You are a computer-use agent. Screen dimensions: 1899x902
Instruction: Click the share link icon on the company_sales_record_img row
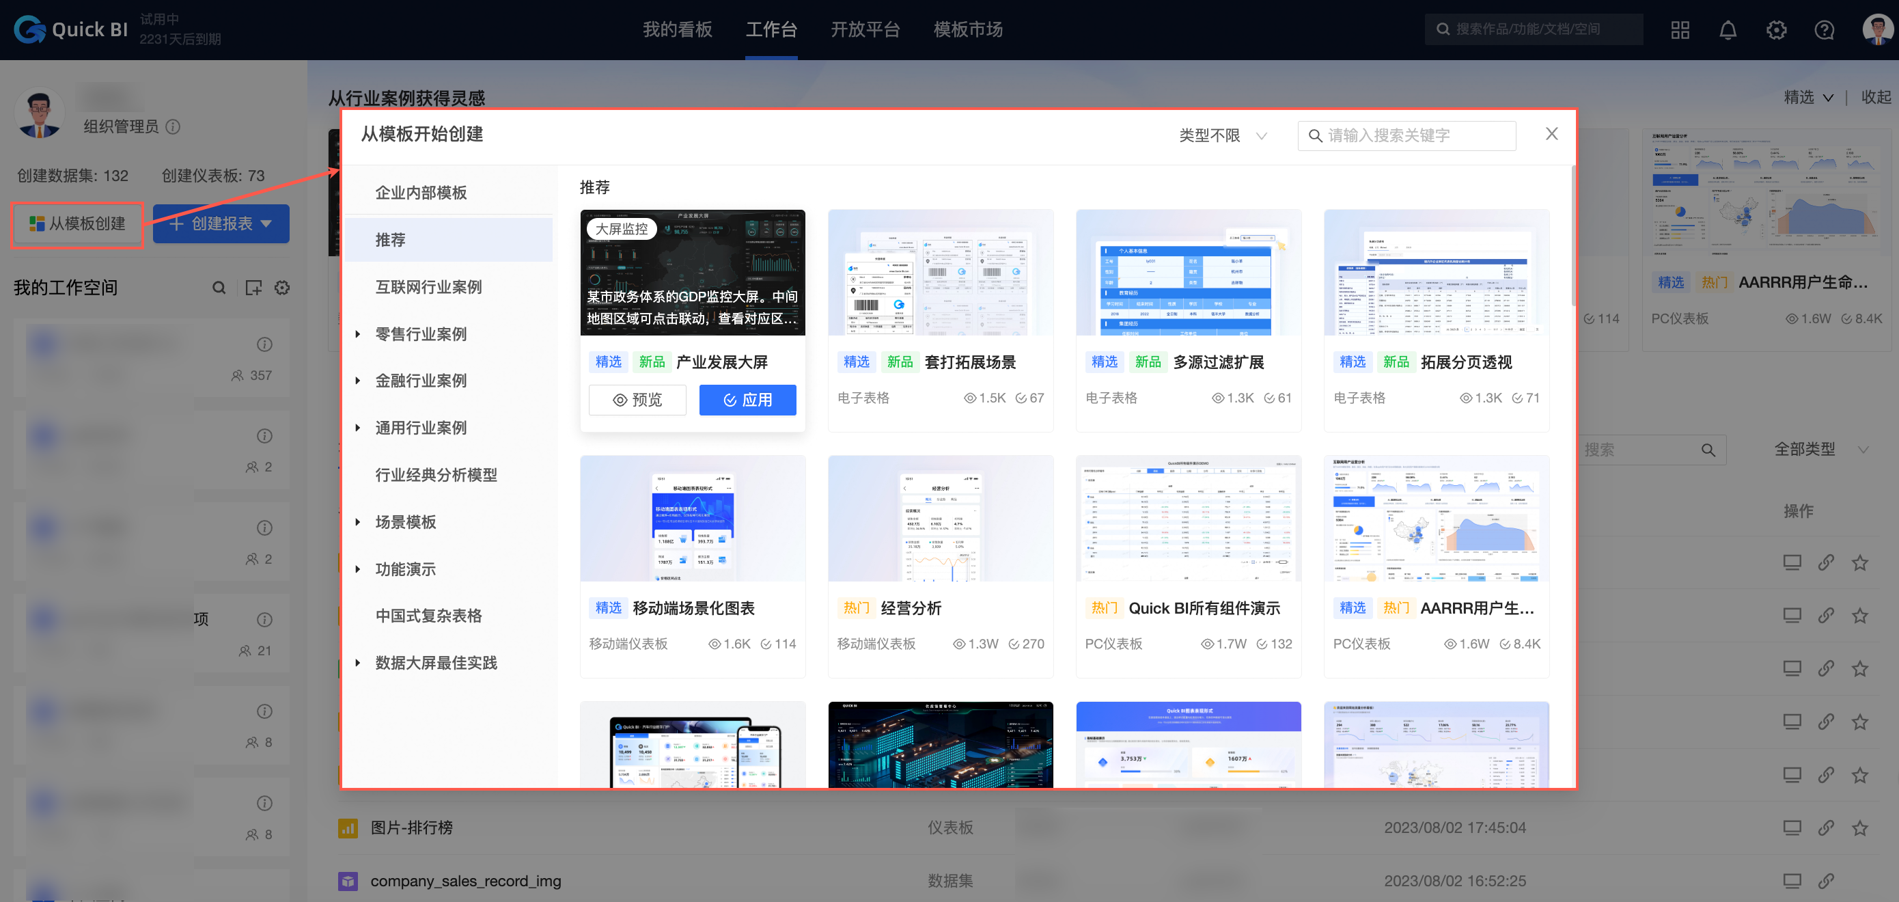pyautogui.click(x=1827, y=880)
